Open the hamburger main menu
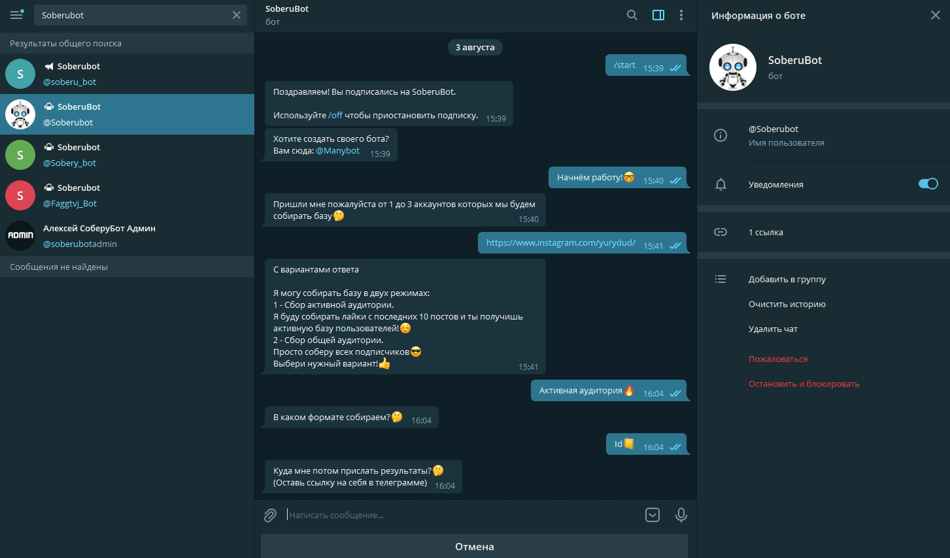Image resolution: width=950 pixels, height=558 pixels. pos(16,15)
